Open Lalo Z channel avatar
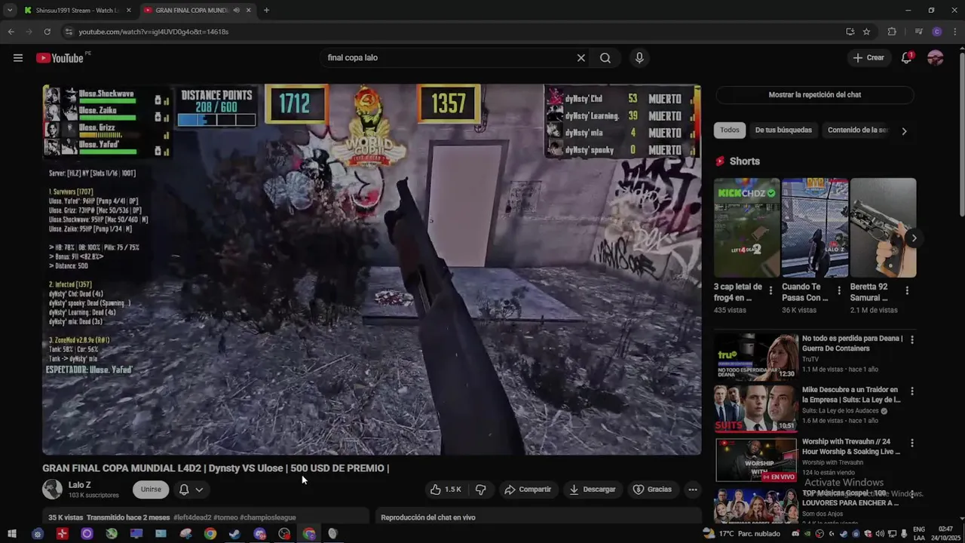965x543 pixels. pyautogui.click(x=52, y=489)
